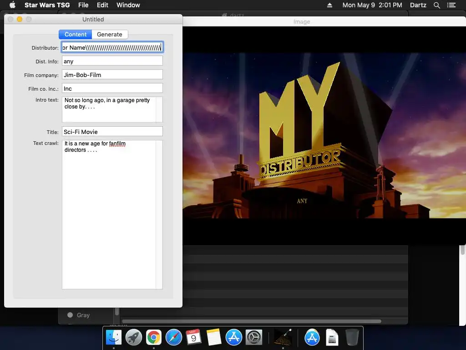Click the horizontal scrollbar in background window
This screenshot has width=466, height=350.
click(252, 321)
